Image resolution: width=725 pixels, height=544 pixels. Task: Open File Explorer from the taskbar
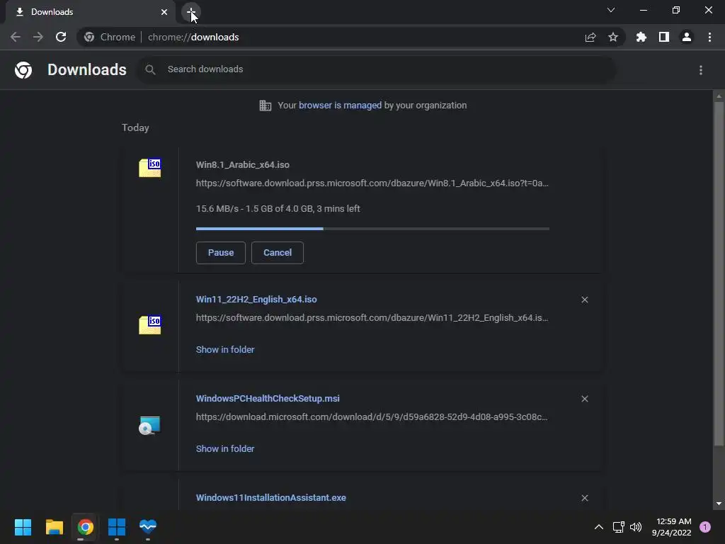point(54,527)
